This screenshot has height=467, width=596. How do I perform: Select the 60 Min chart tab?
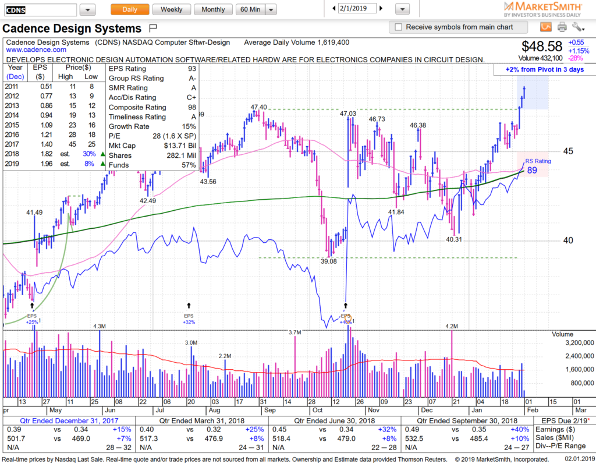tap(250, 9)
